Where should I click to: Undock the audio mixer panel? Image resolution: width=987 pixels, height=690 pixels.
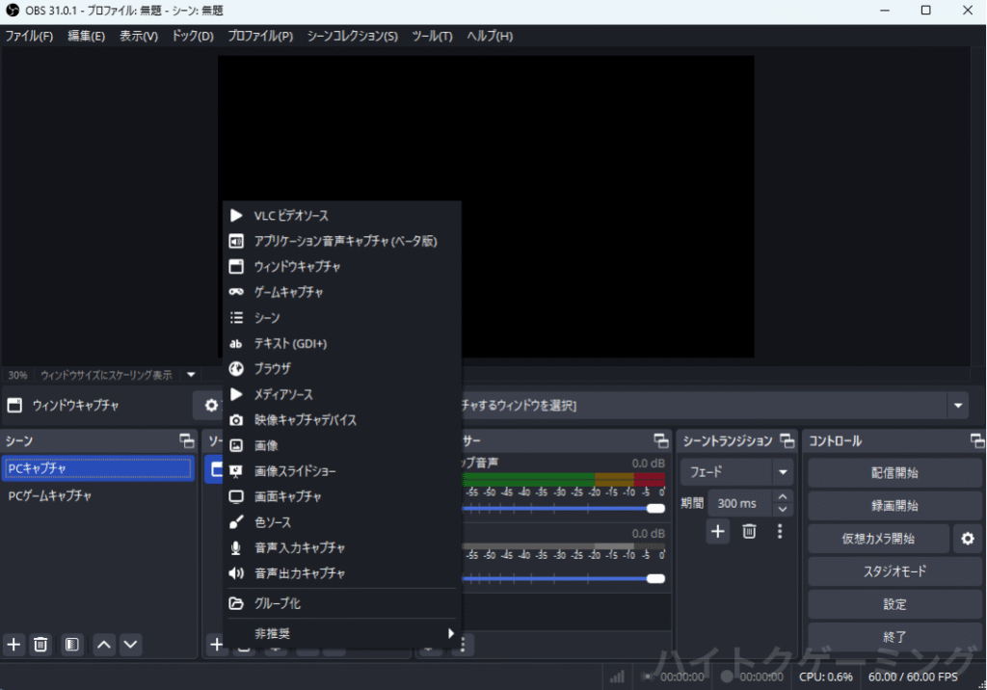(661, 440)
